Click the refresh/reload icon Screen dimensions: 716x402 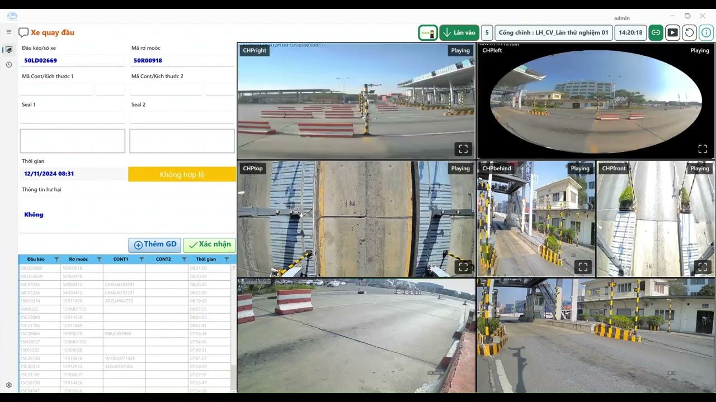coord(690,33)
